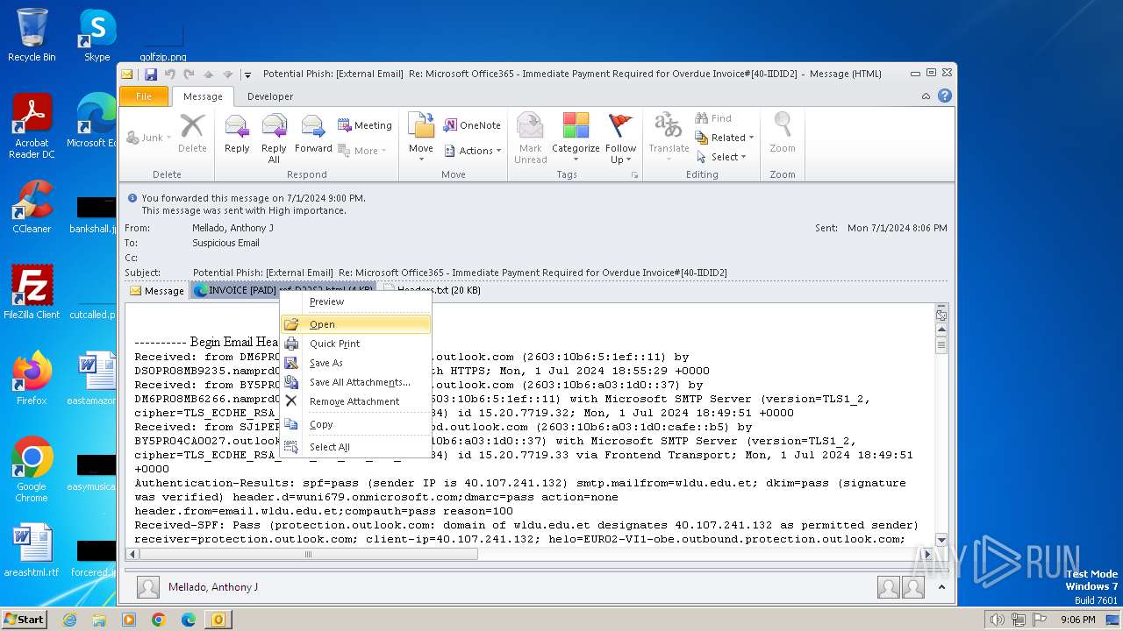This screenshot has width=1123, height=631.
Task: Save using the quick access Save icon
Action: point(151,74)
